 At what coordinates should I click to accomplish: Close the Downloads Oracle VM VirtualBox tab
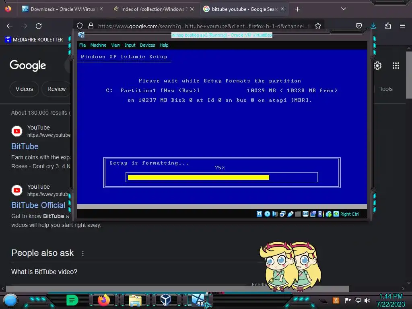[101, 9]
